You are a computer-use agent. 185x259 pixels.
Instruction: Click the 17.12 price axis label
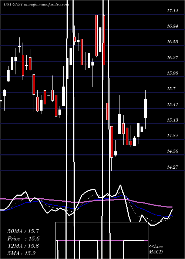point(172,11)
